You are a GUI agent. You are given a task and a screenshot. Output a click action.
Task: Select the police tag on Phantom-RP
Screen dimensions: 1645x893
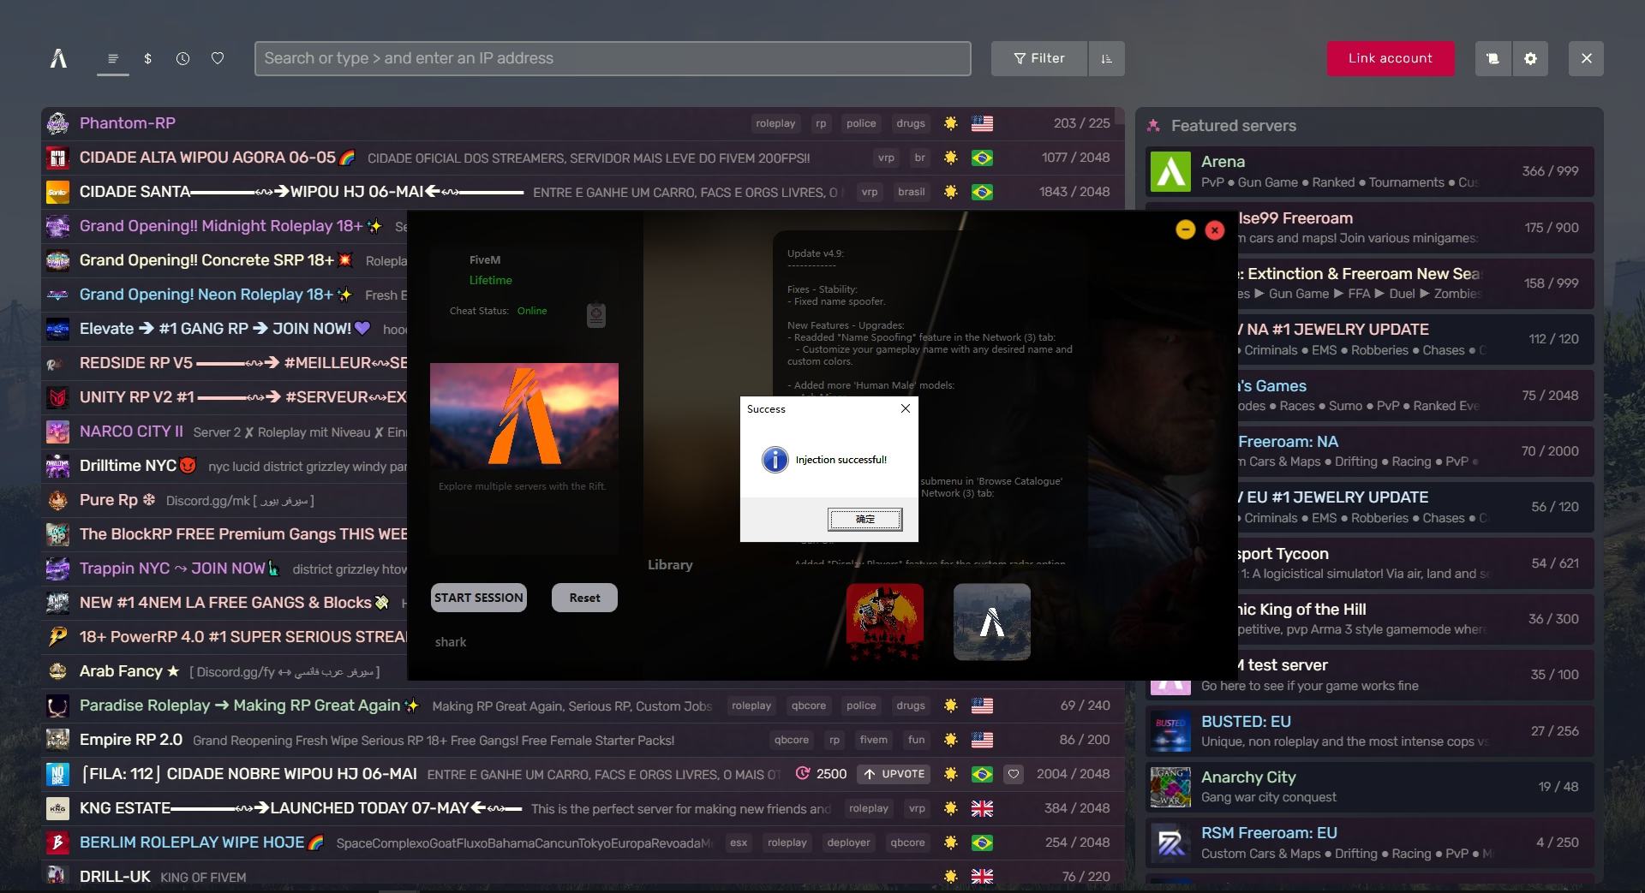click(861, 123)
